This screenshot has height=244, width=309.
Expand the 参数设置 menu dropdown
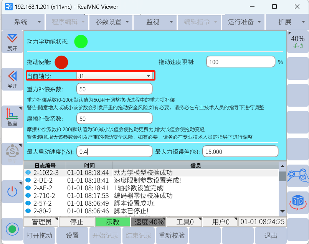(x=112, y=22)
